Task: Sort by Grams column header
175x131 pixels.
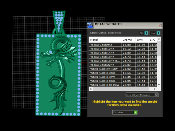Action: coord(128,40)
